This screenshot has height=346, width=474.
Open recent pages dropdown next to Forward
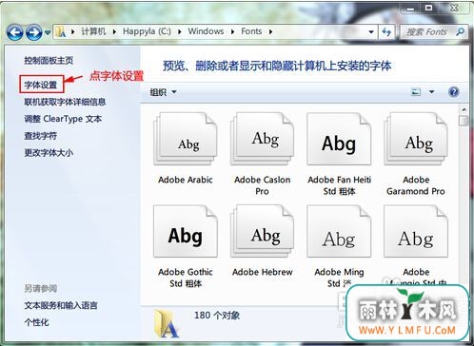pyautogui.click(x=48, y=32)
